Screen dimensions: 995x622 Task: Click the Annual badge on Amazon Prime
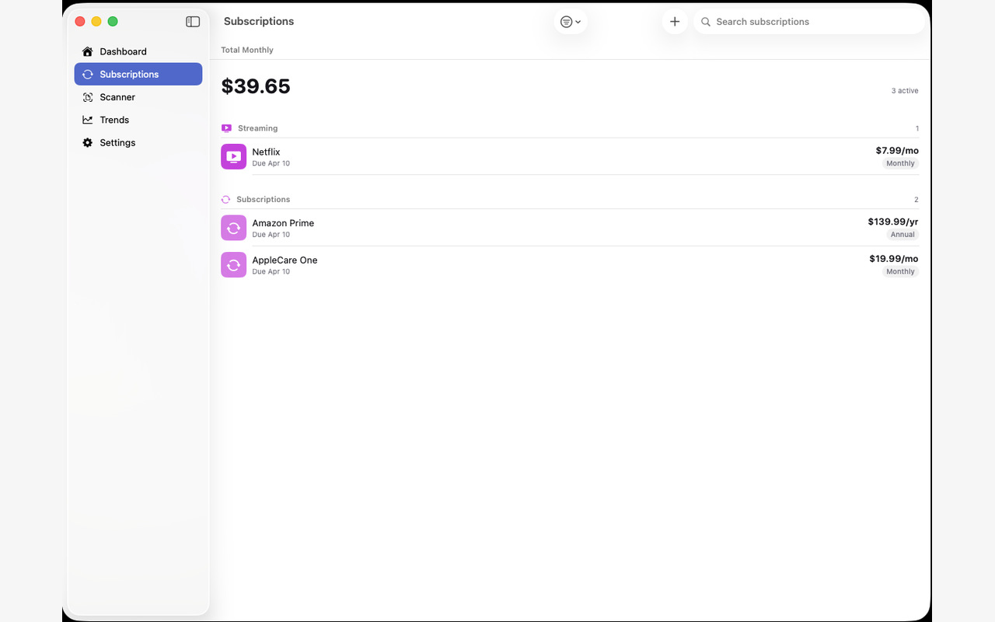tap(902, 235)
